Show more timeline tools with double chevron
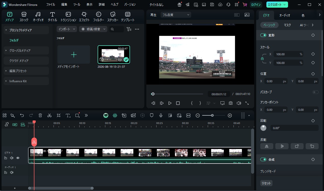Screen dimensions: 324x191 pyautogui.click(x=86, y=115)
